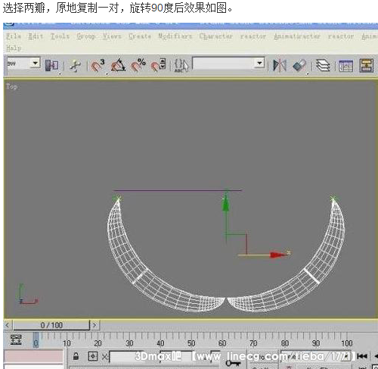Click the Open Mini Curve Editor icon
Viewport: 378px width, 369px height.
pyautogui.click(x=16, y=340)
